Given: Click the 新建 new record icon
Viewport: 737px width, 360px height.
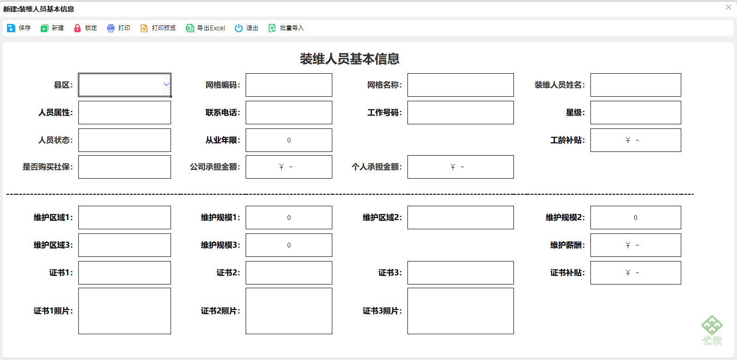Looking at the screenshot, I should [x=44, y=28].
